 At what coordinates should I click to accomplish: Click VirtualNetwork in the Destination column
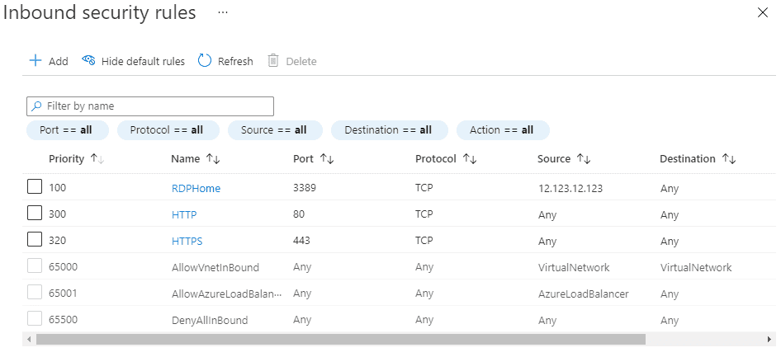696,267
